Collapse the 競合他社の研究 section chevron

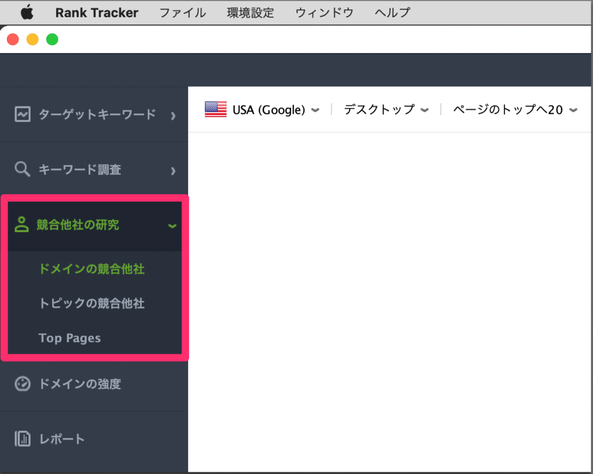point(173,226)
